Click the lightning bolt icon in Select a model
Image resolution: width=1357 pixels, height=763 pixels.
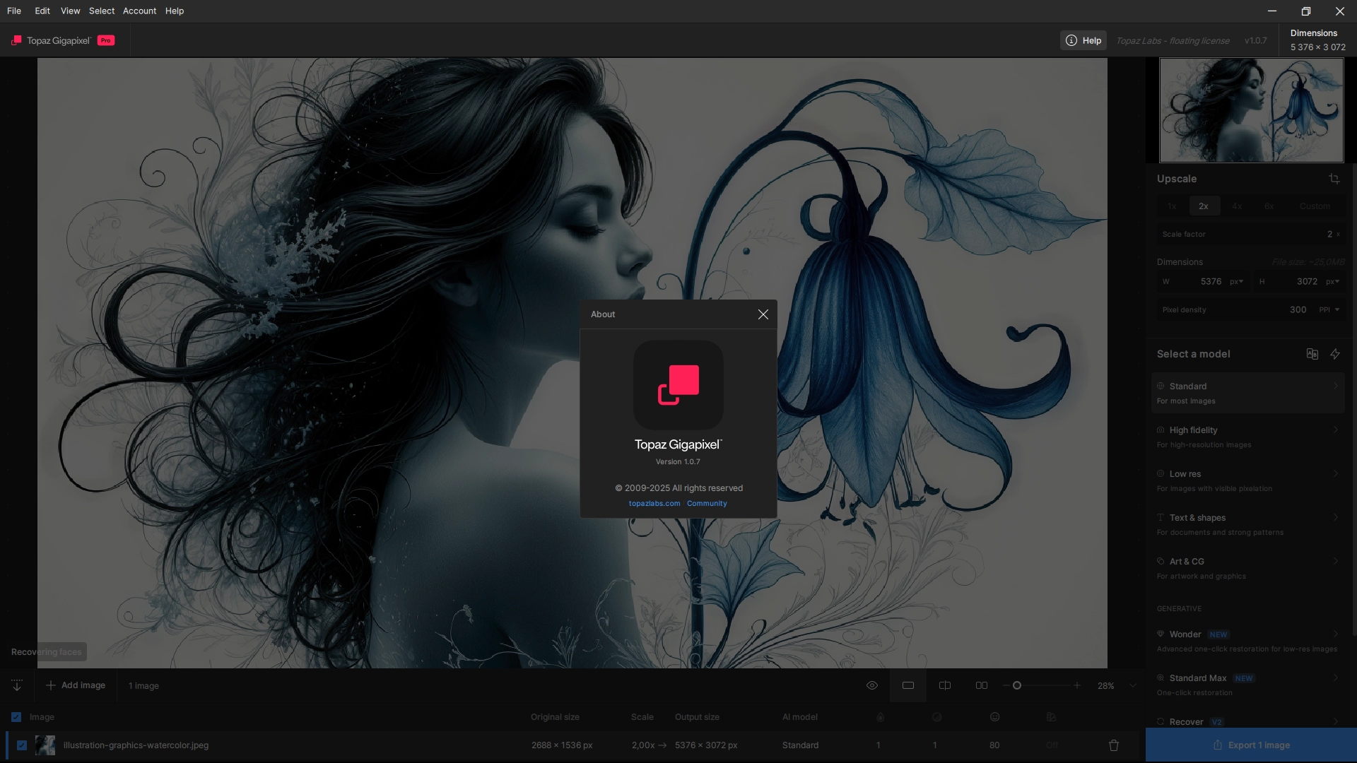1335,354
